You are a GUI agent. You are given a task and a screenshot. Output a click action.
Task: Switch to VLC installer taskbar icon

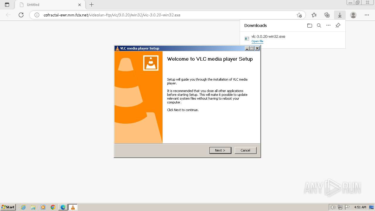(73, 207)
